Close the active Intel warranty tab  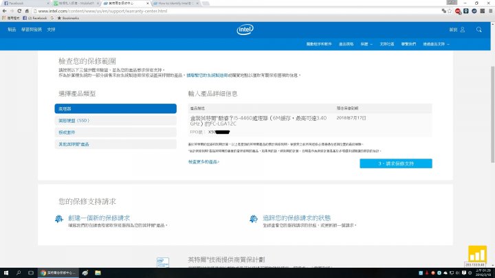point(147,3)
